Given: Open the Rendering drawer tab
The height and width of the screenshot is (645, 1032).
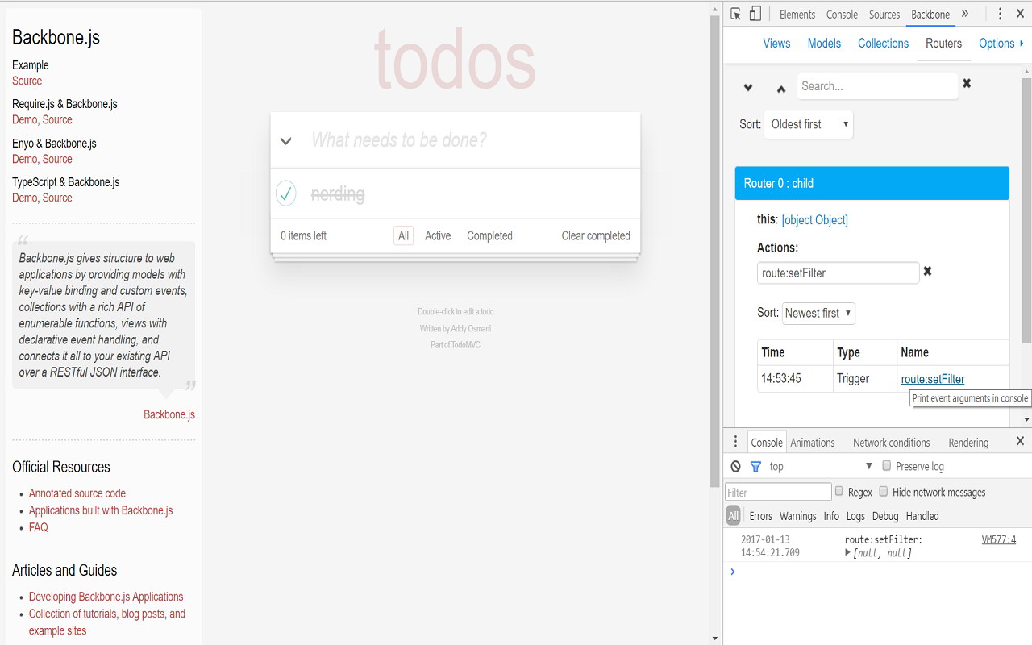Looking at the screenshot, I should pos(968,443).
